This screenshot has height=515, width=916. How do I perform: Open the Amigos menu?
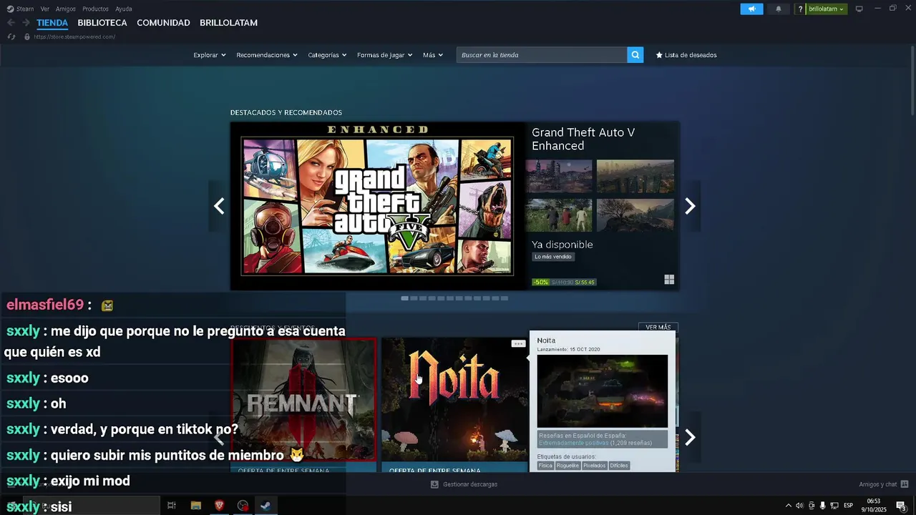[66, 9]
